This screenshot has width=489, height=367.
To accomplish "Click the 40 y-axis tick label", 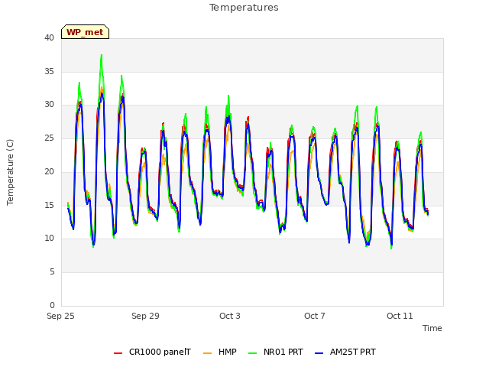I will tap(49, 37).
